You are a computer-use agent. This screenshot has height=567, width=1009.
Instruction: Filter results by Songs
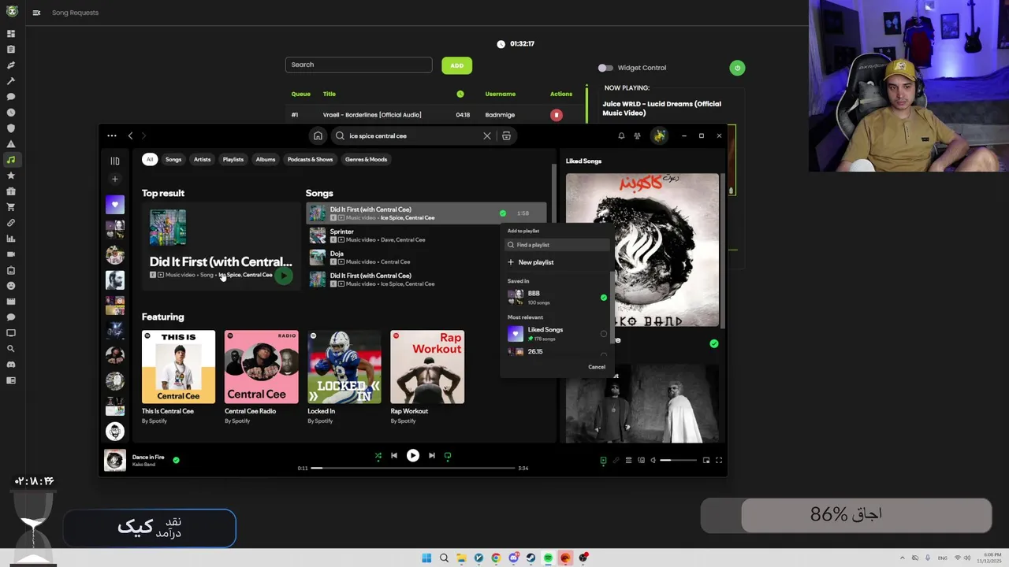[x=173, y=159]
